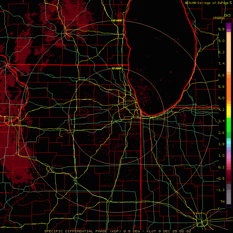Pick the purple top segment of color scale
The width and height of the screenshot is (233, 233).
[x=229, y=26]
